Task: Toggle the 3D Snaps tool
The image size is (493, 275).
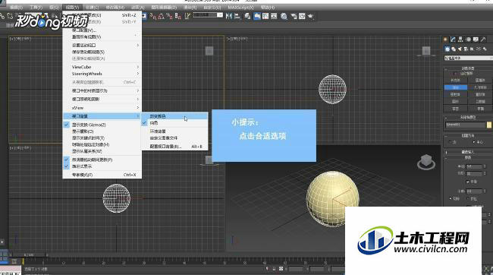Action: tap(152, 16)
